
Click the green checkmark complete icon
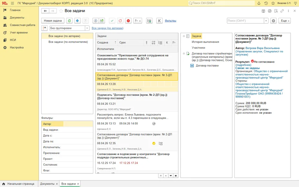click(x=112, y=21)
